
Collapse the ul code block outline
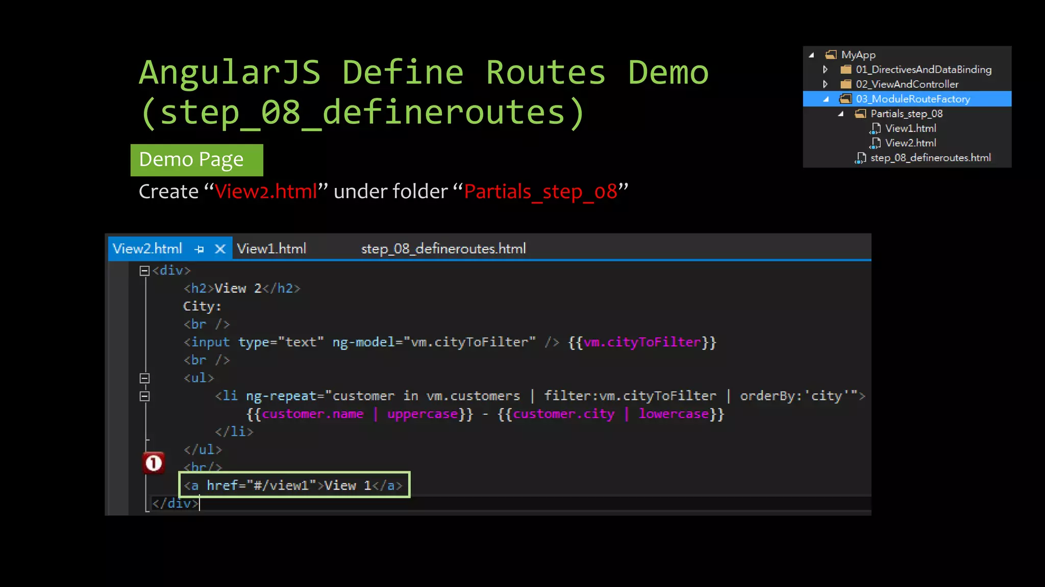click(144, 378)
